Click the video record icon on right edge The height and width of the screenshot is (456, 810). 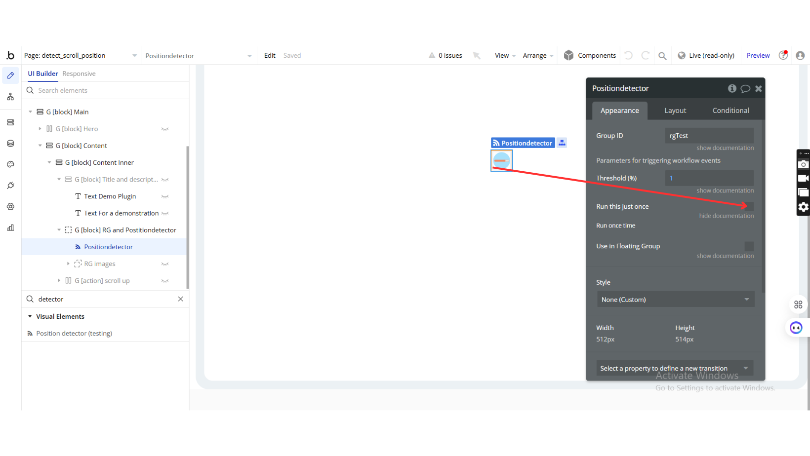tap(804, 178)
